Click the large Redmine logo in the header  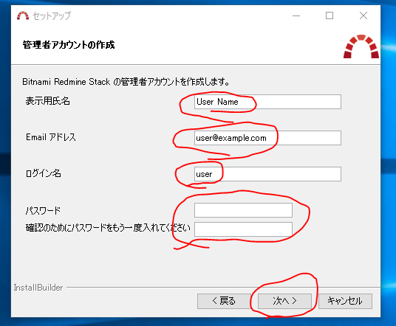pyautogui.click(x=361, y=46)
